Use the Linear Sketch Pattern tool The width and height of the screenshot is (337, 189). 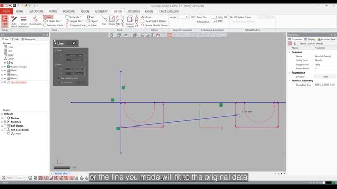[154, 21]
